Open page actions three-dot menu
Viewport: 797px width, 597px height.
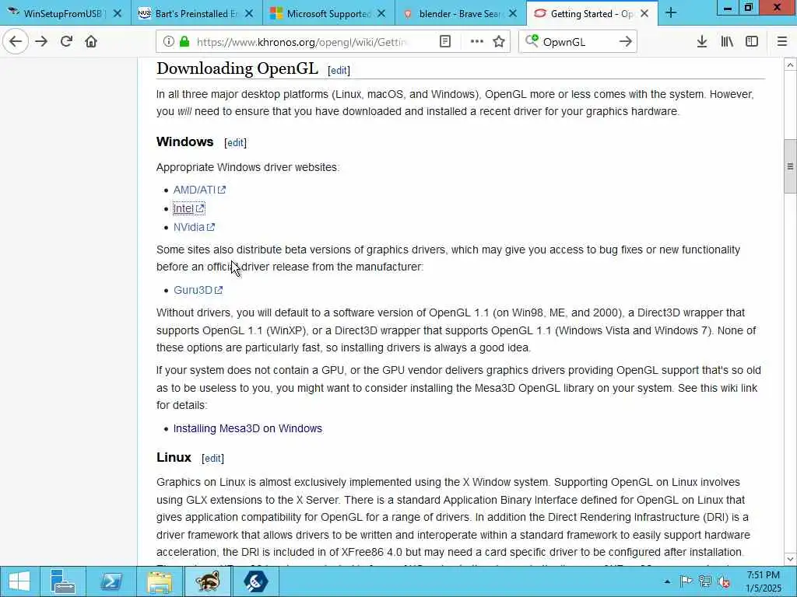[477, 42]
